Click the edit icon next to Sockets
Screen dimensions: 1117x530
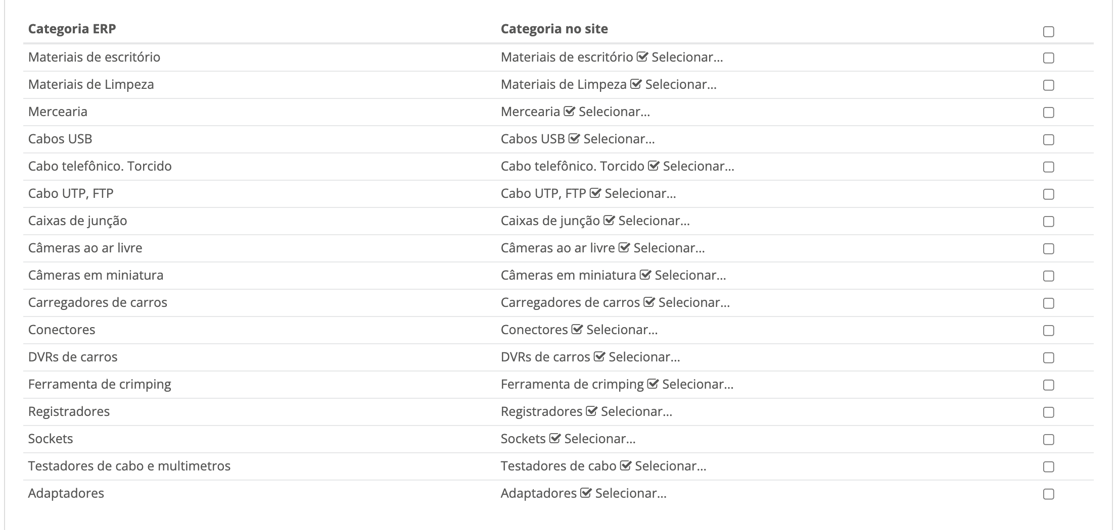[x=555, y=439]
